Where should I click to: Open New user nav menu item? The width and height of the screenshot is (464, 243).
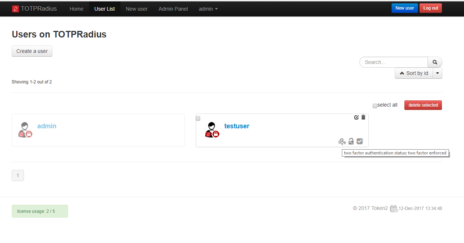pos(137,9)
